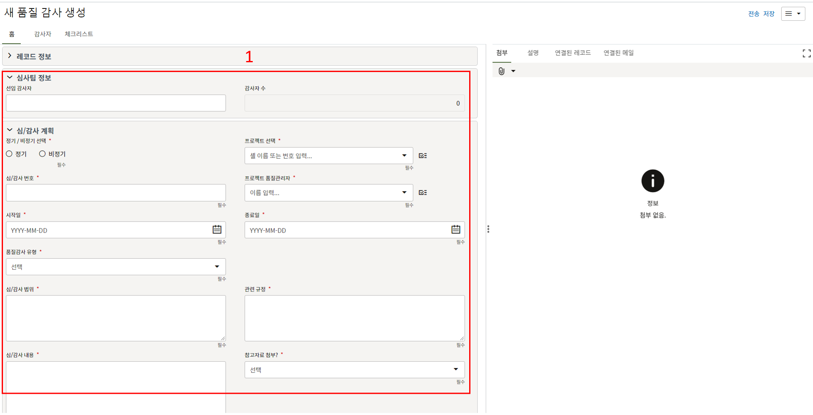The image size is (813, 415).
Task: Click the paperclip attachment icon
Action: tap(501, 71)
